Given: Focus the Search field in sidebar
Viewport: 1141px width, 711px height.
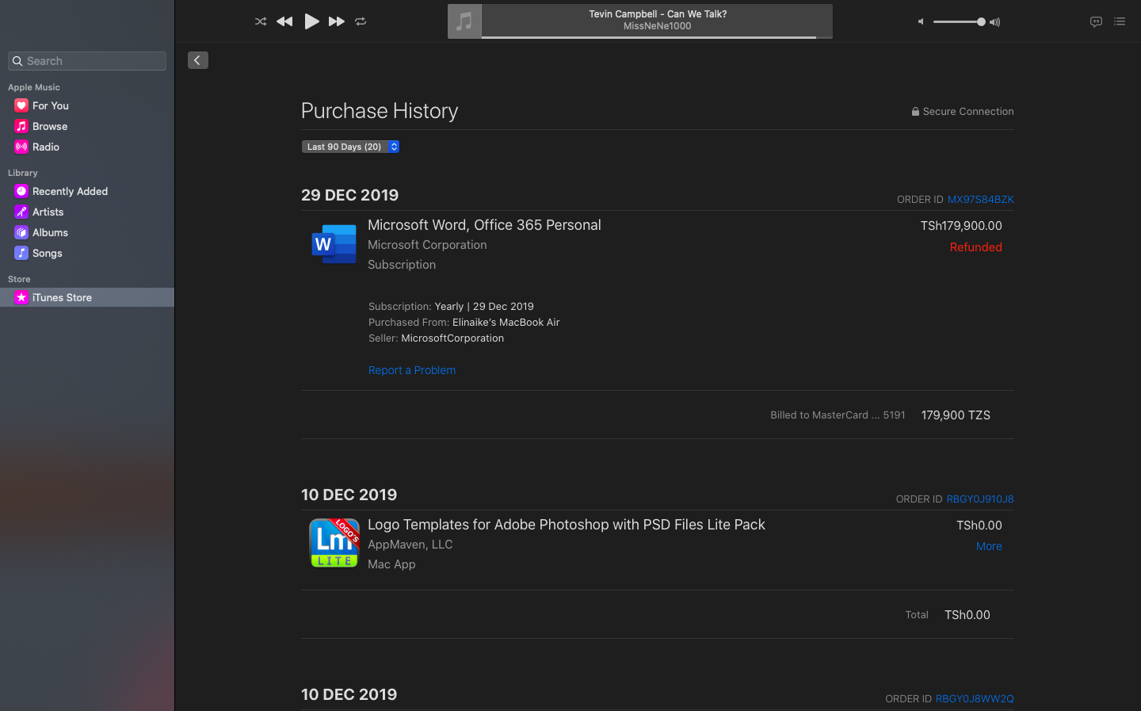Looking at the screenshot, I should point(87,61).
